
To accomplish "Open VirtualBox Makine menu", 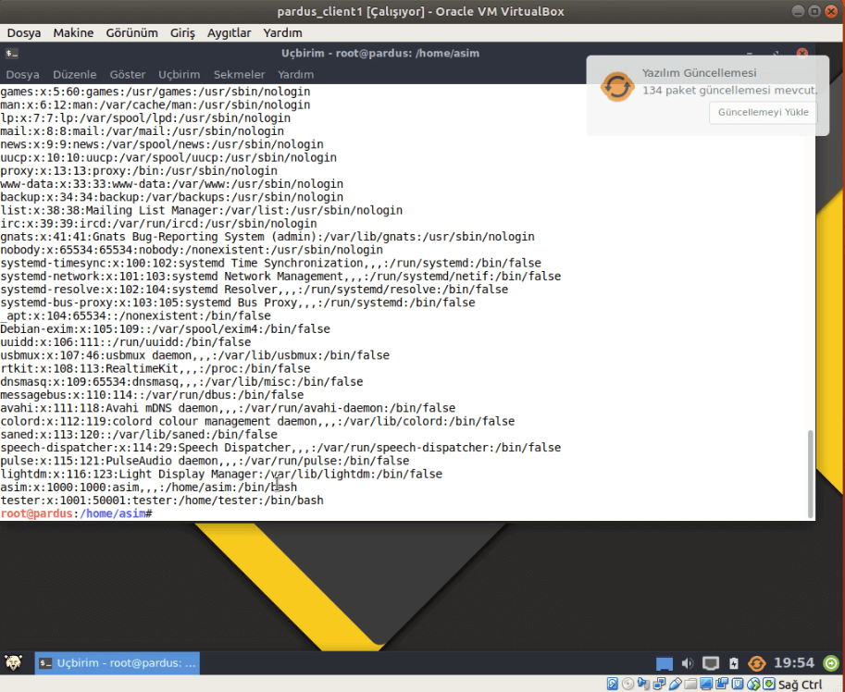I will (x=73, y=33).
